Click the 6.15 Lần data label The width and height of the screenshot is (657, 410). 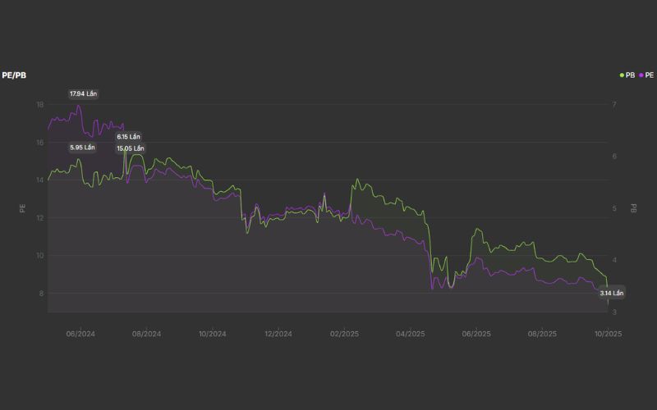[x=129, y=136]
